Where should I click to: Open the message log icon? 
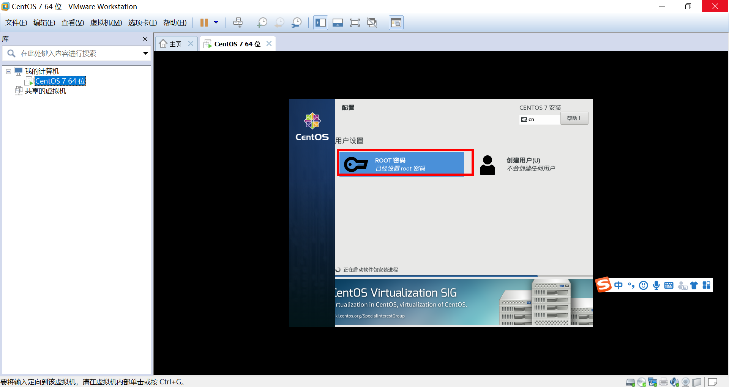713,382
